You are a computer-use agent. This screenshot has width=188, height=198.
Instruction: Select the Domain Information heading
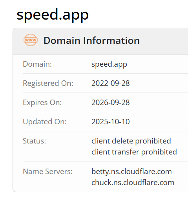tap(91, 40)
